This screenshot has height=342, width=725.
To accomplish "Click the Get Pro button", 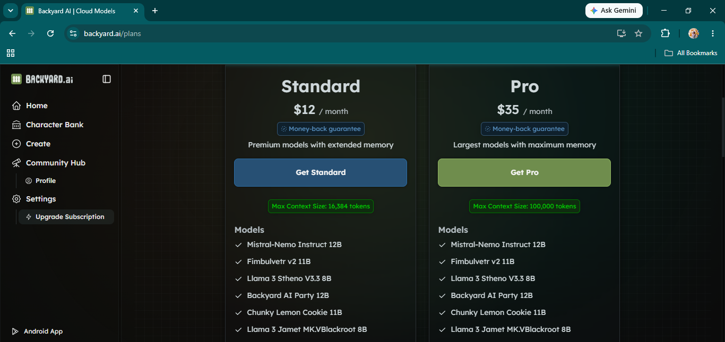I will coord(524,172).
